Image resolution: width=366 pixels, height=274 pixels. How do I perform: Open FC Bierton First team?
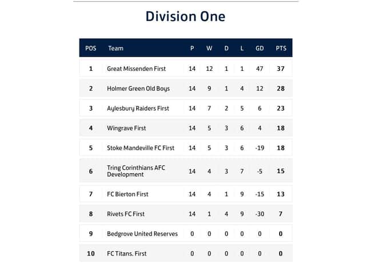(128, 194)
